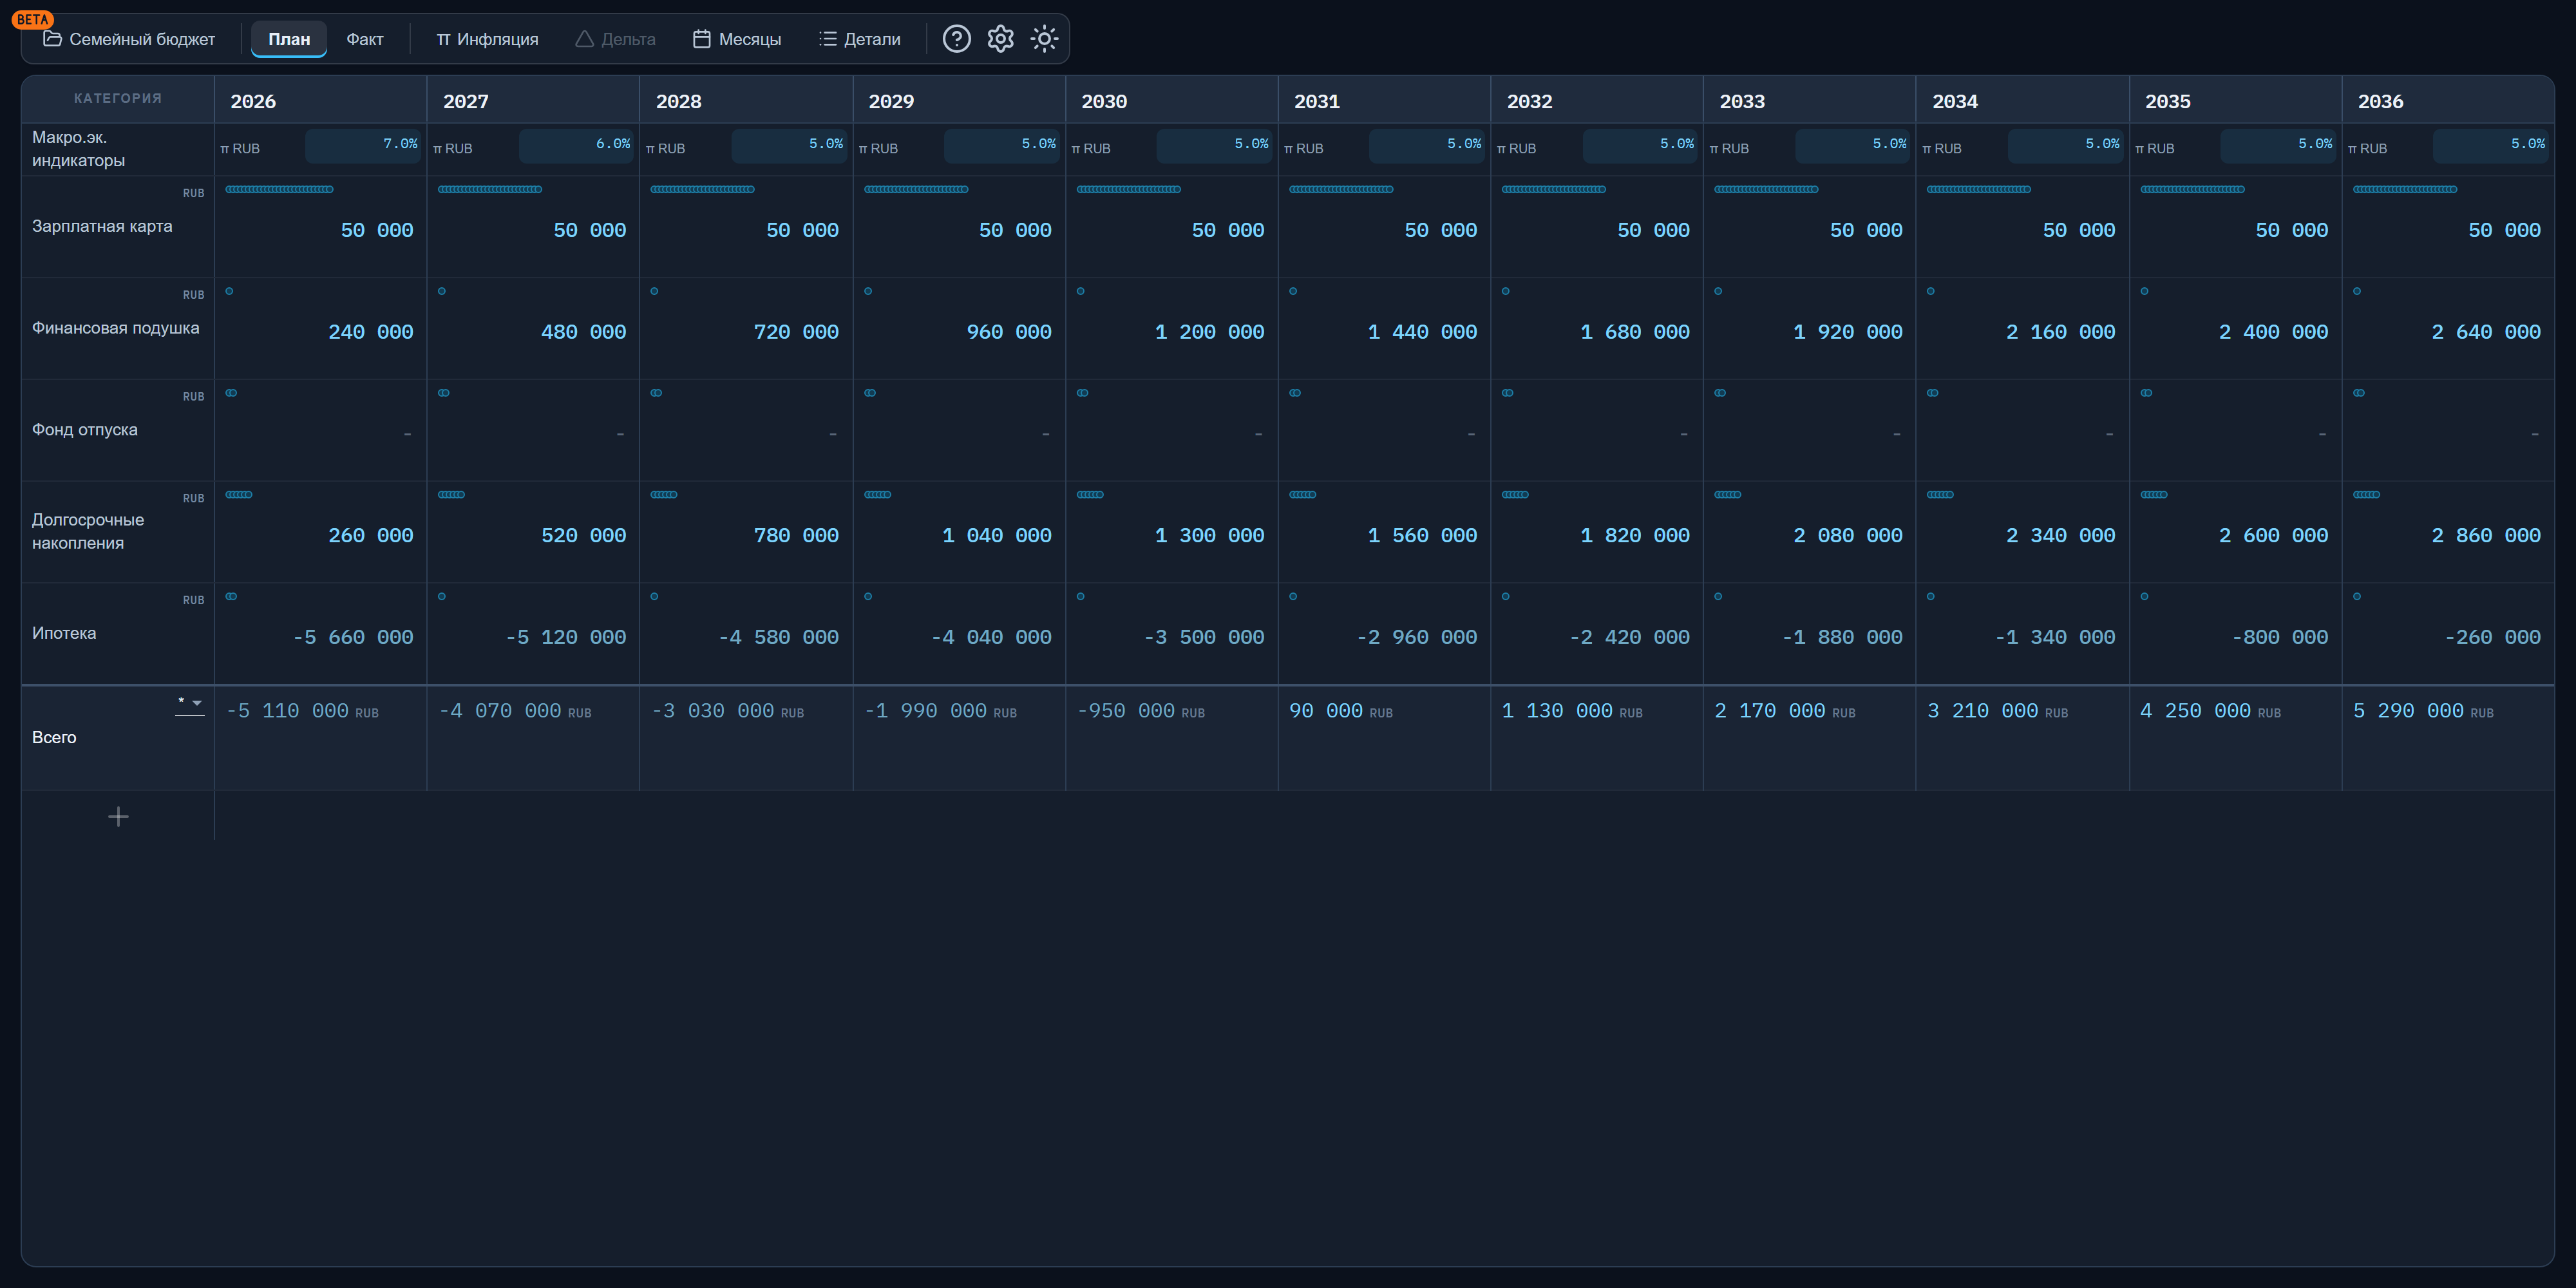Click the transaction dots indicator in Зарплатная карта 2026

click(x=279, y=189)
